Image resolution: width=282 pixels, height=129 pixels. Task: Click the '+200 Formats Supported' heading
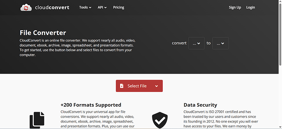tap(91, 105)
